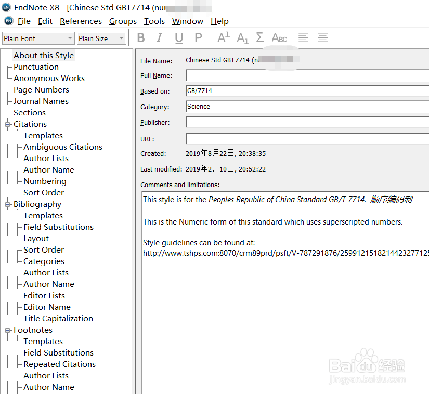Viewport: 429px width, 394px height.
Task: Select Numbering under Citations
Action: point(45,181)
